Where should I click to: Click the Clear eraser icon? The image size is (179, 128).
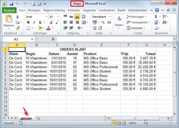[x=156, y=28]
